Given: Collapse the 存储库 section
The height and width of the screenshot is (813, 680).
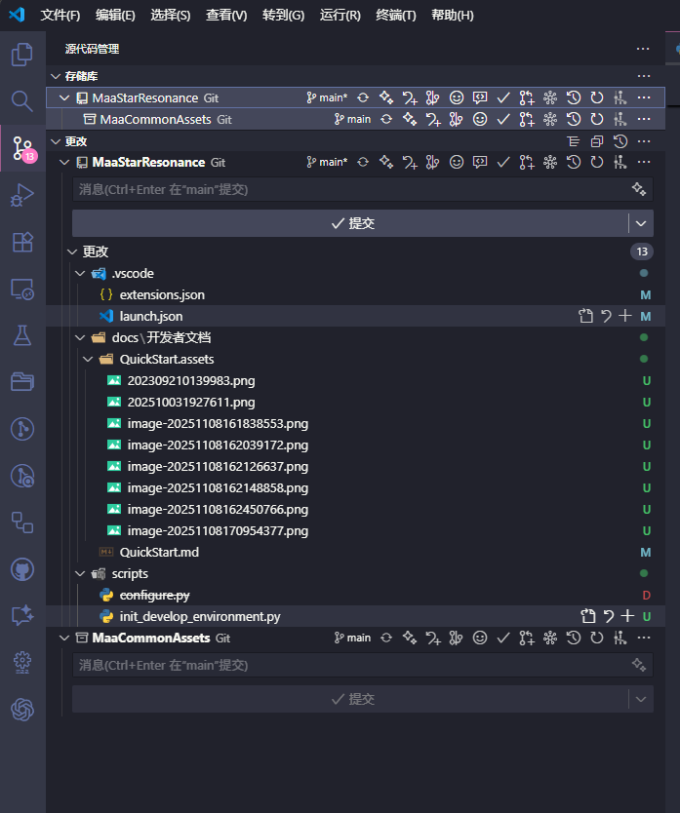Looking at the screenshot, I should click(x=56, y=76).
